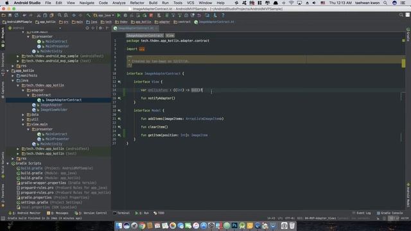Click yellow marker on editor error stripe

coord(403,63)
